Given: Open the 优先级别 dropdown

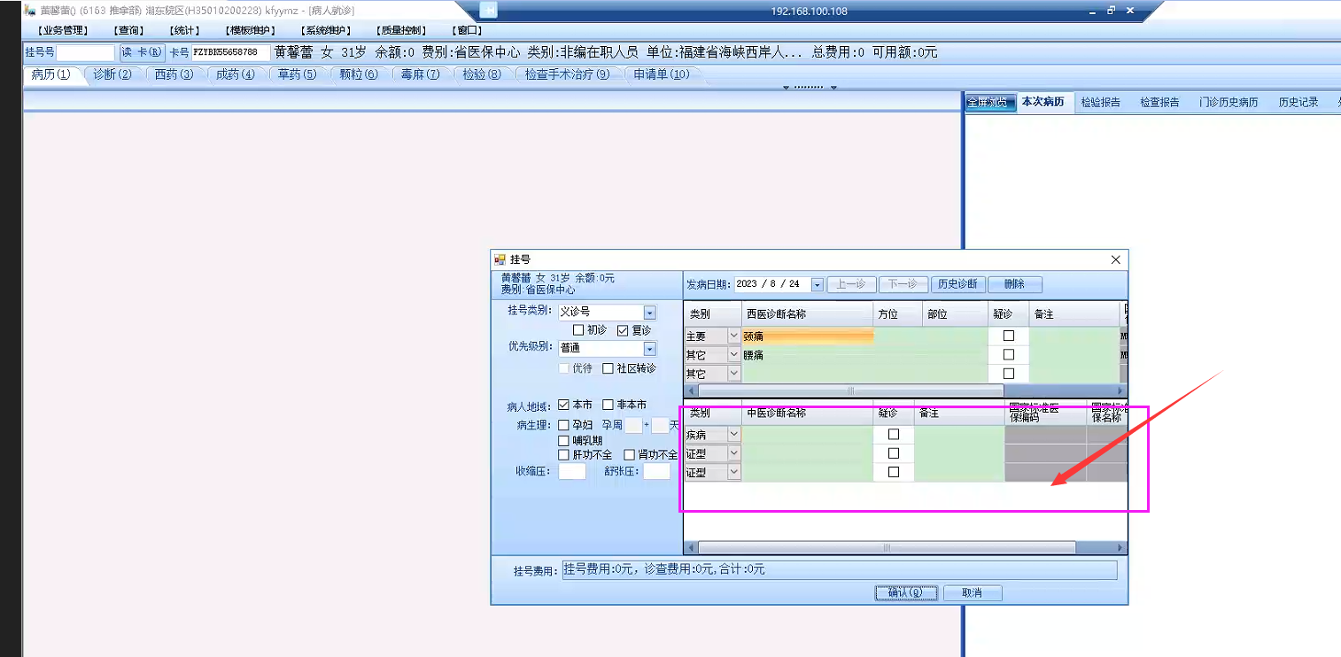Looking at the screenshot, I should 649,349.
